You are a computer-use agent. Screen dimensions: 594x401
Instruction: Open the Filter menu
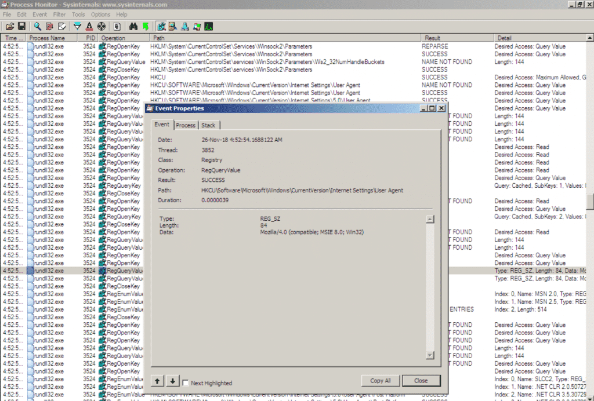point(59,14)
